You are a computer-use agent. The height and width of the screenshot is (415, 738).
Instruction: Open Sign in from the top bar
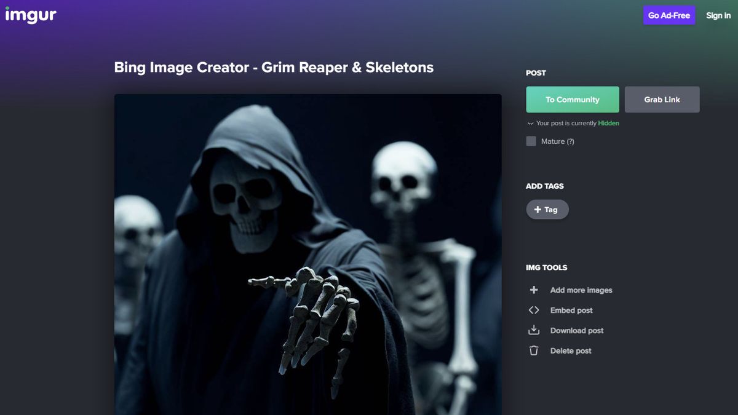(x=718, y=15)
